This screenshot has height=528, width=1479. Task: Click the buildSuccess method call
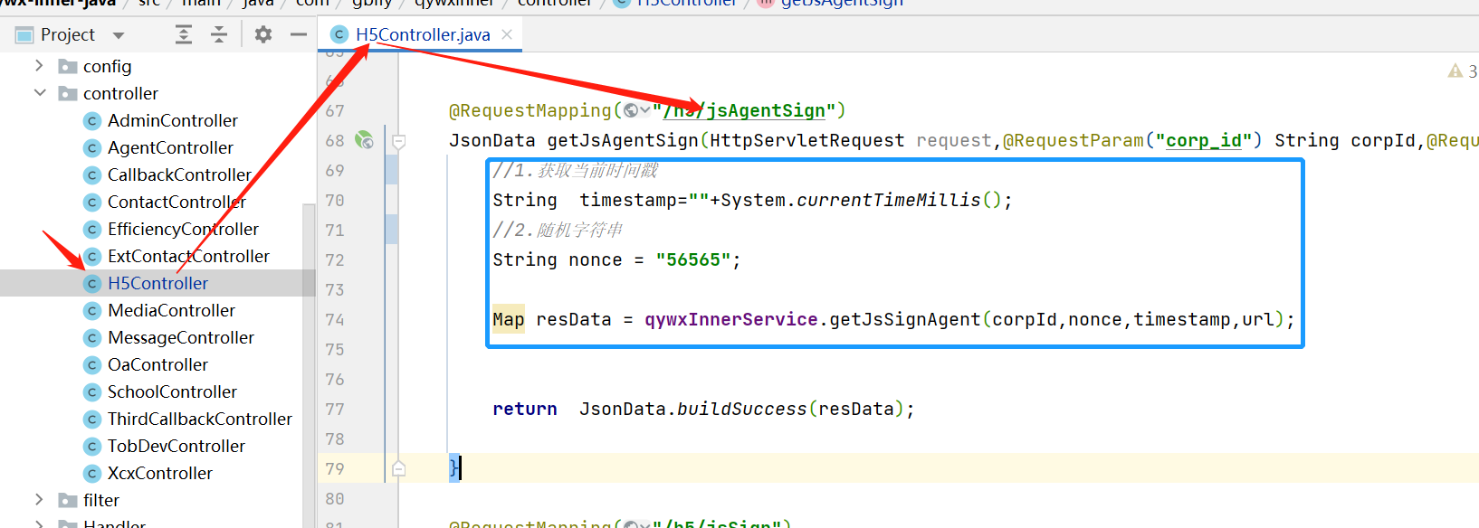pyautogui.click(x=742, y=409)
